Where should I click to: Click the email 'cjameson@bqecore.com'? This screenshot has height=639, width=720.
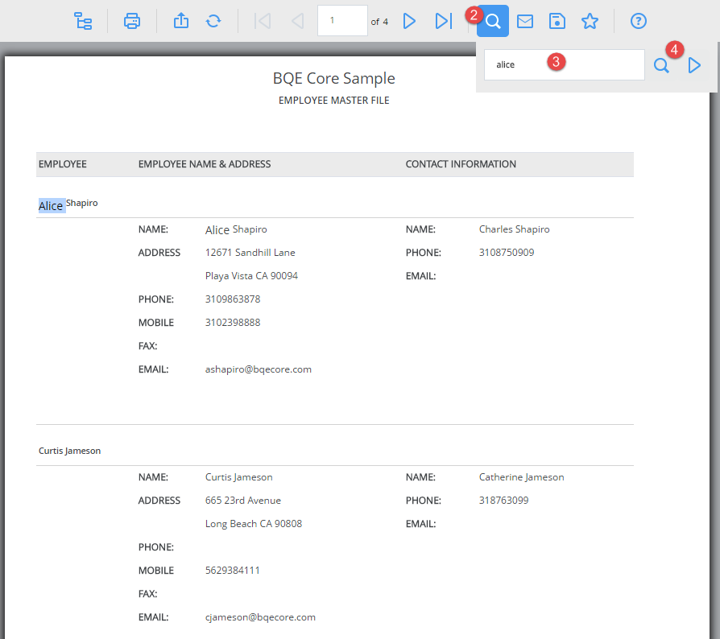260,617
